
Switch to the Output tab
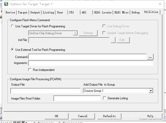coord(35,12)
